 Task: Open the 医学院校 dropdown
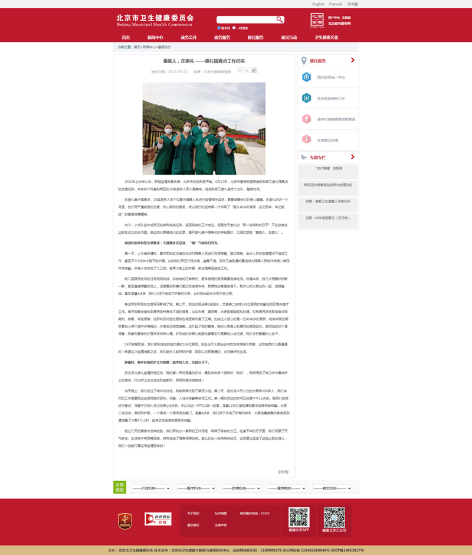[287, 488]
